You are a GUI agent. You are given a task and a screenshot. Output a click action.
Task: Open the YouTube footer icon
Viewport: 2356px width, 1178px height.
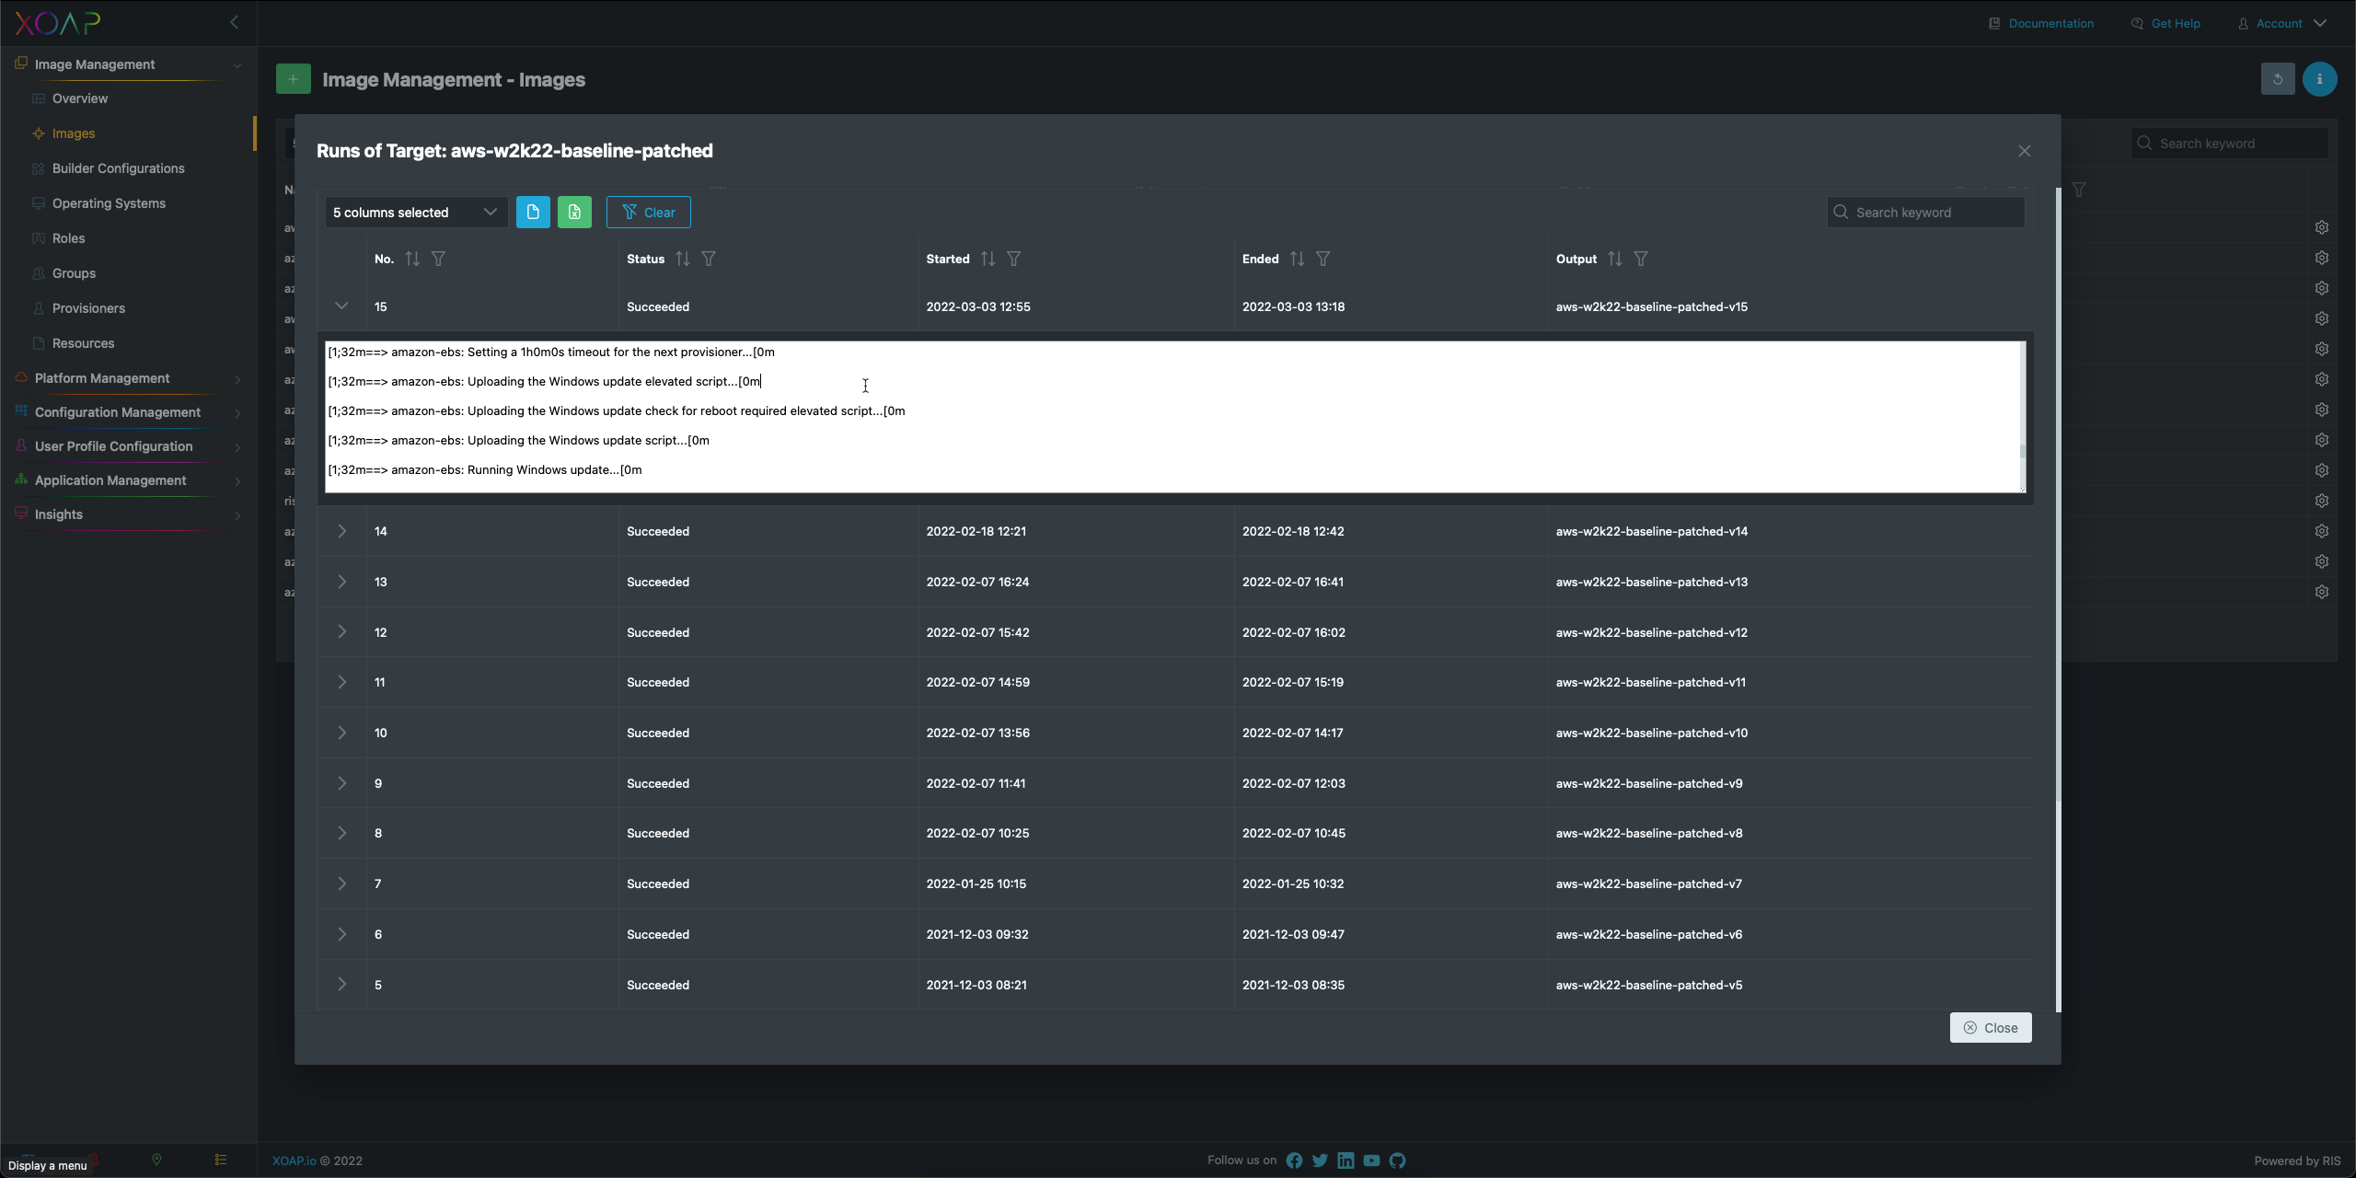1371,1161
